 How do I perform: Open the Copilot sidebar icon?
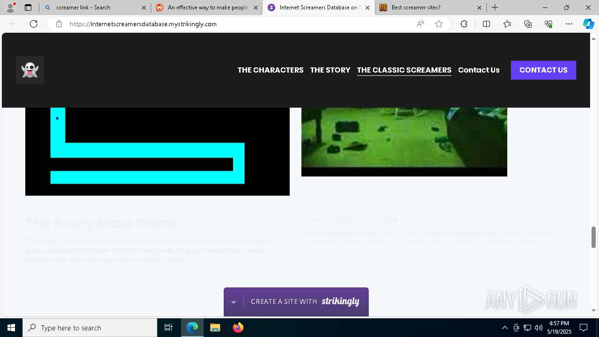tap(588, 24)
